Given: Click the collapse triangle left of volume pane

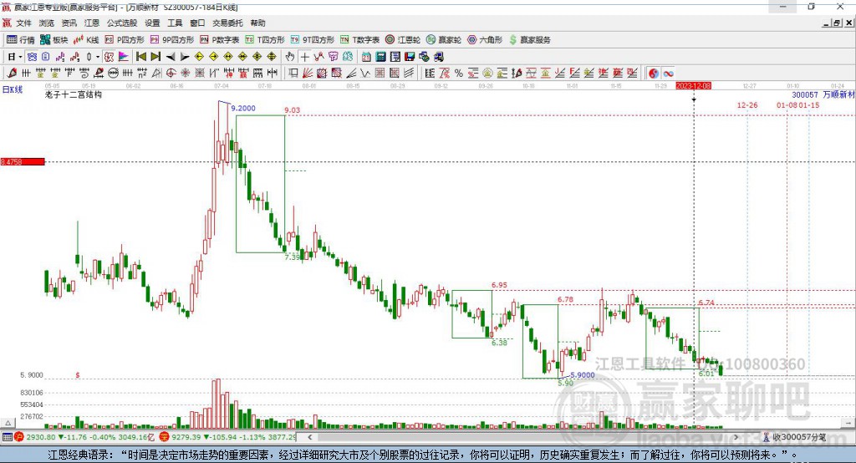Looking at the screenshot, I should (8, 423).
